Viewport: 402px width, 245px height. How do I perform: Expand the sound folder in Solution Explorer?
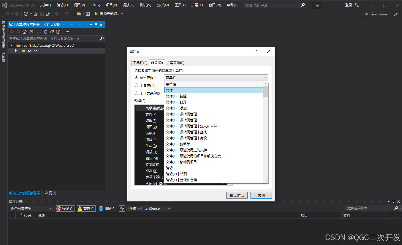click(x=17, y=51)
